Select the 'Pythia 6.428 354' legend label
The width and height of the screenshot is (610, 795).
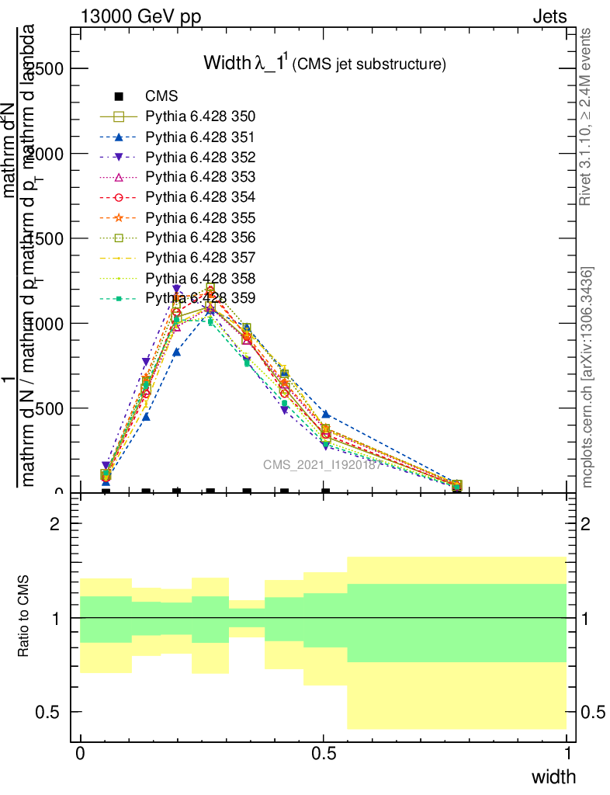pyautogui.click(x=200, y=197)
